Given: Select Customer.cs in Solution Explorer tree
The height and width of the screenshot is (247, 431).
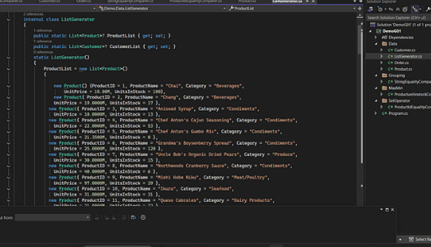Looking at the screenshot, I should point(405,50).
